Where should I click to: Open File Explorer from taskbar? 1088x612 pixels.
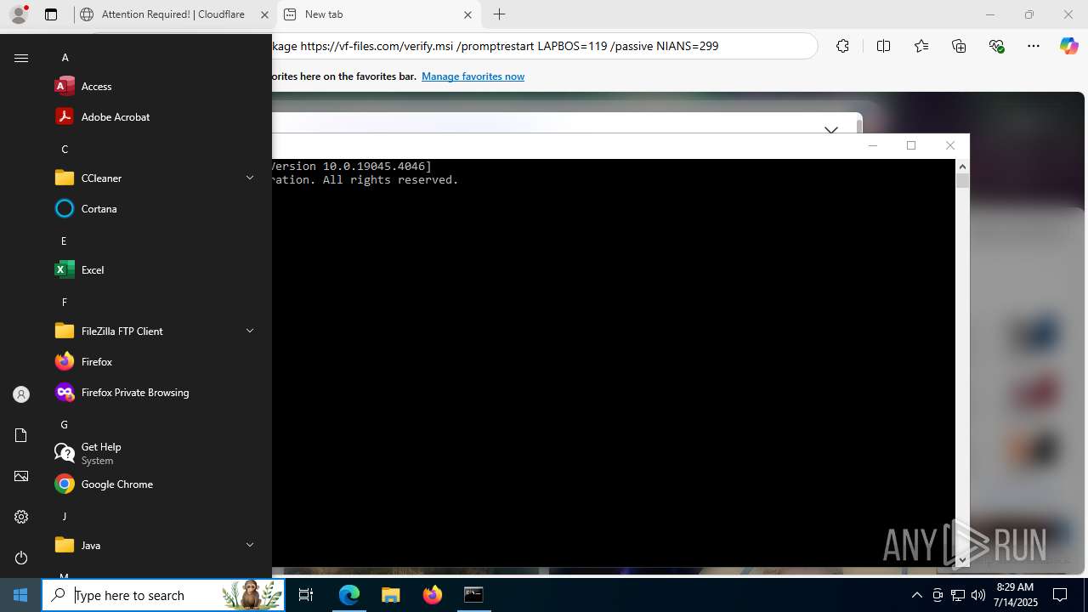coord(390,595)
